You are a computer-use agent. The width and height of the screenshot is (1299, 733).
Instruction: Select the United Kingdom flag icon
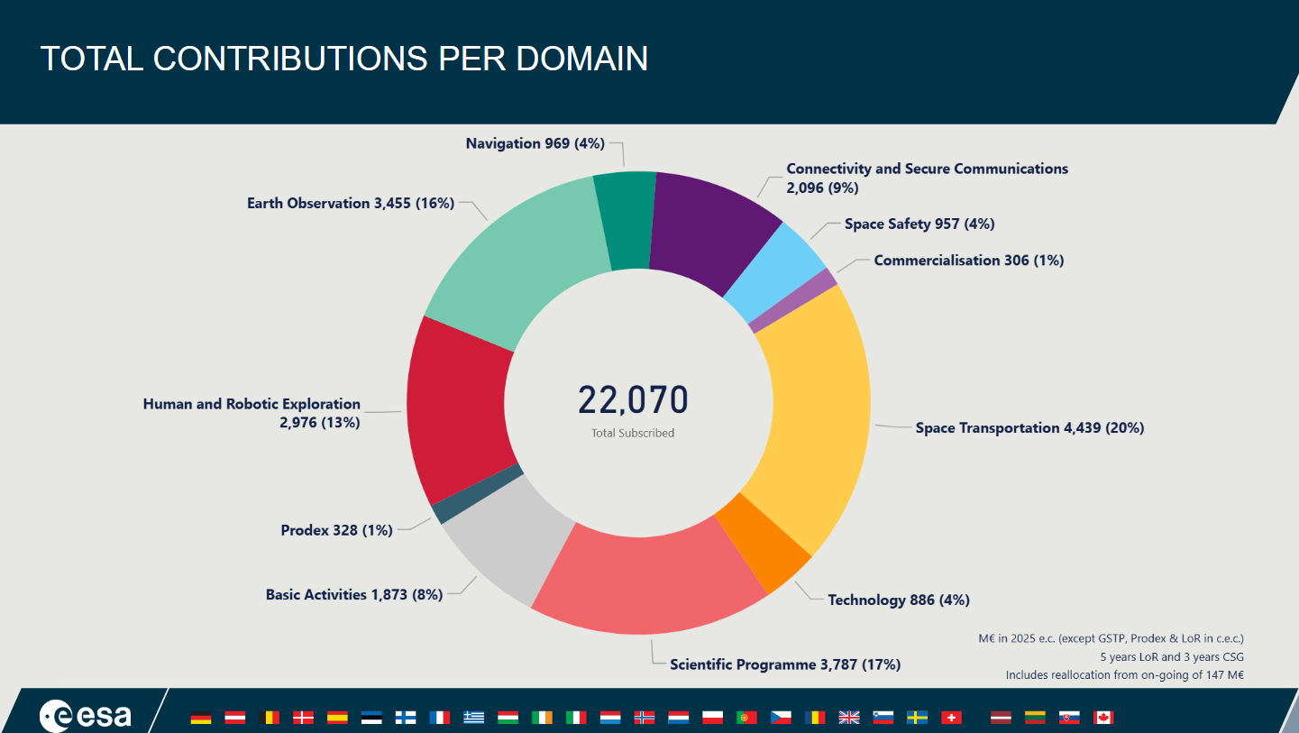coord(849,718)
